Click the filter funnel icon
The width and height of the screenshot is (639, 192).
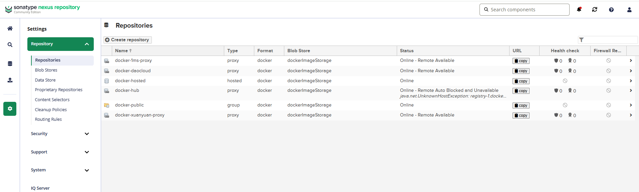(582, 40)
